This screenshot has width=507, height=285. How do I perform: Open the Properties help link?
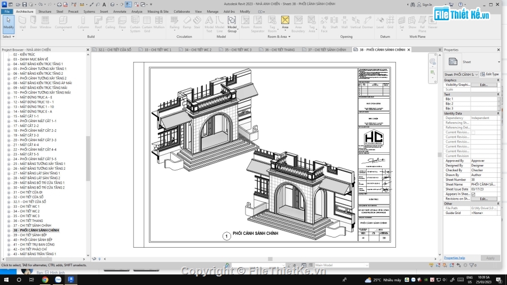(x=454, y=258)
